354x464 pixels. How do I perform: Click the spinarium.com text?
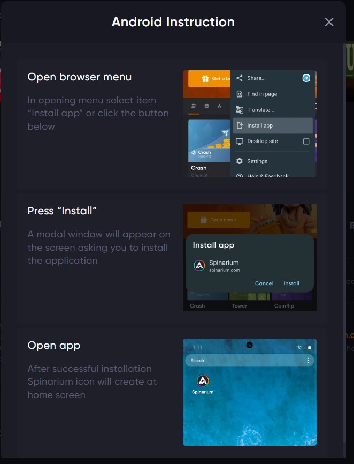(225, 270)
